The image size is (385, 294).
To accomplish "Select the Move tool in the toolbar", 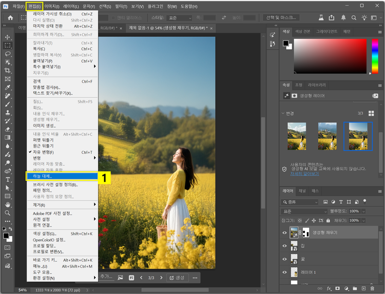I will coord(8,37).
